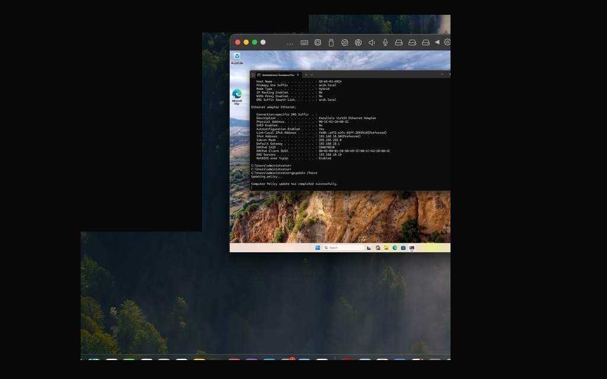Open Task View on the Windows taskbar
The image size is (607, 379).
369,248
